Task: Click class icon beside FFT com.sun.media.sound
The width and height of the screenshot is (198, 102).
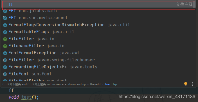Action: click(x=5, y=18)
